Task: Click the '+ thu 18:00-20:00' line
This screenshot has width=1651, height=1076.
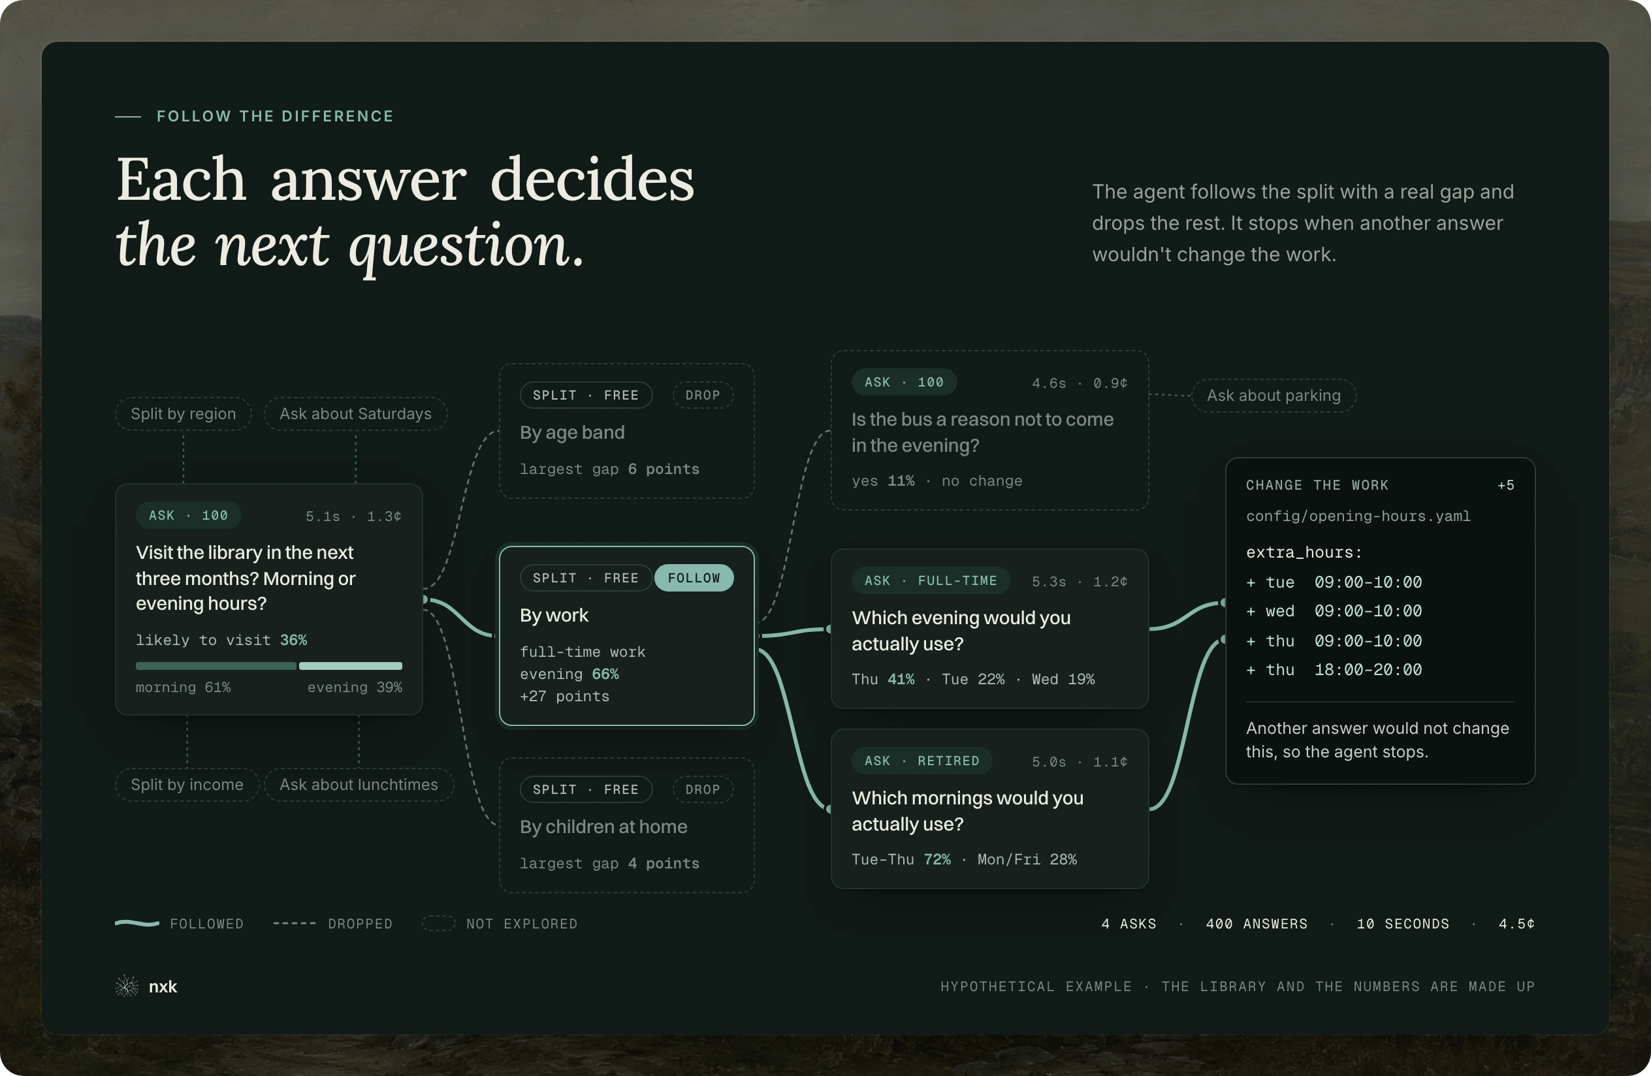Action: (x=1334, y=670)
